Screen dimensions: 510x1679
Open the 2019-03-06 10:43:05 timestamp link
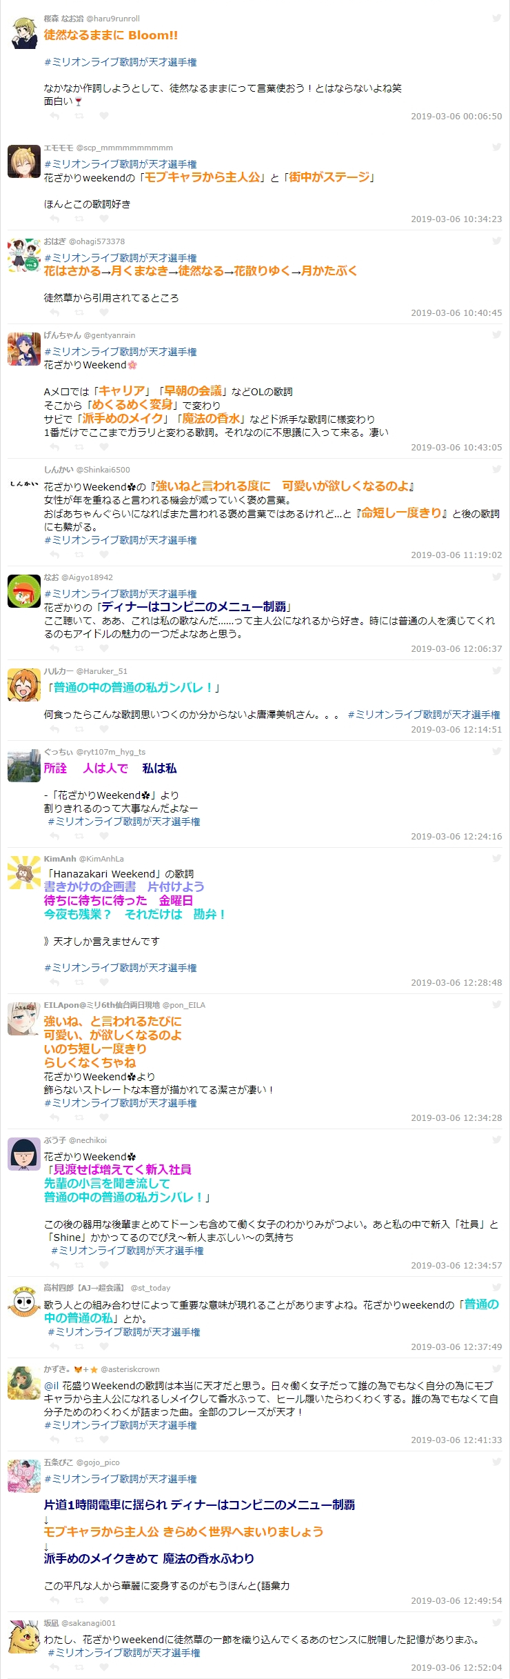coord(456,447)
